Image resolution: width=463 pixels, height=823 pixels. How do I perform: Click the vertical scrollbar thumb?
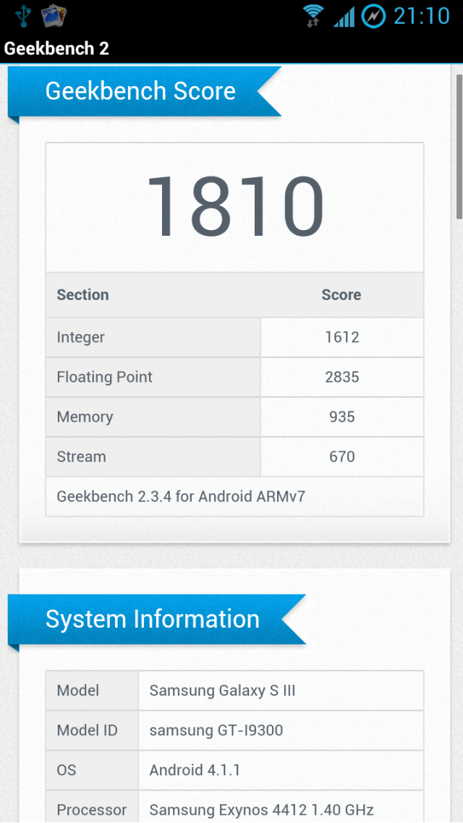[459, 146]
